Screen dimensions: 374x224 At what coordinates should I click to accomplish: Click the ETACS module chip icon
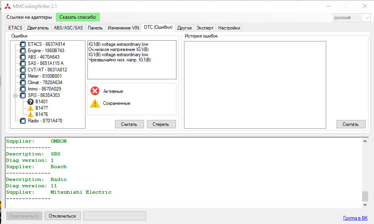coord(23,44)
